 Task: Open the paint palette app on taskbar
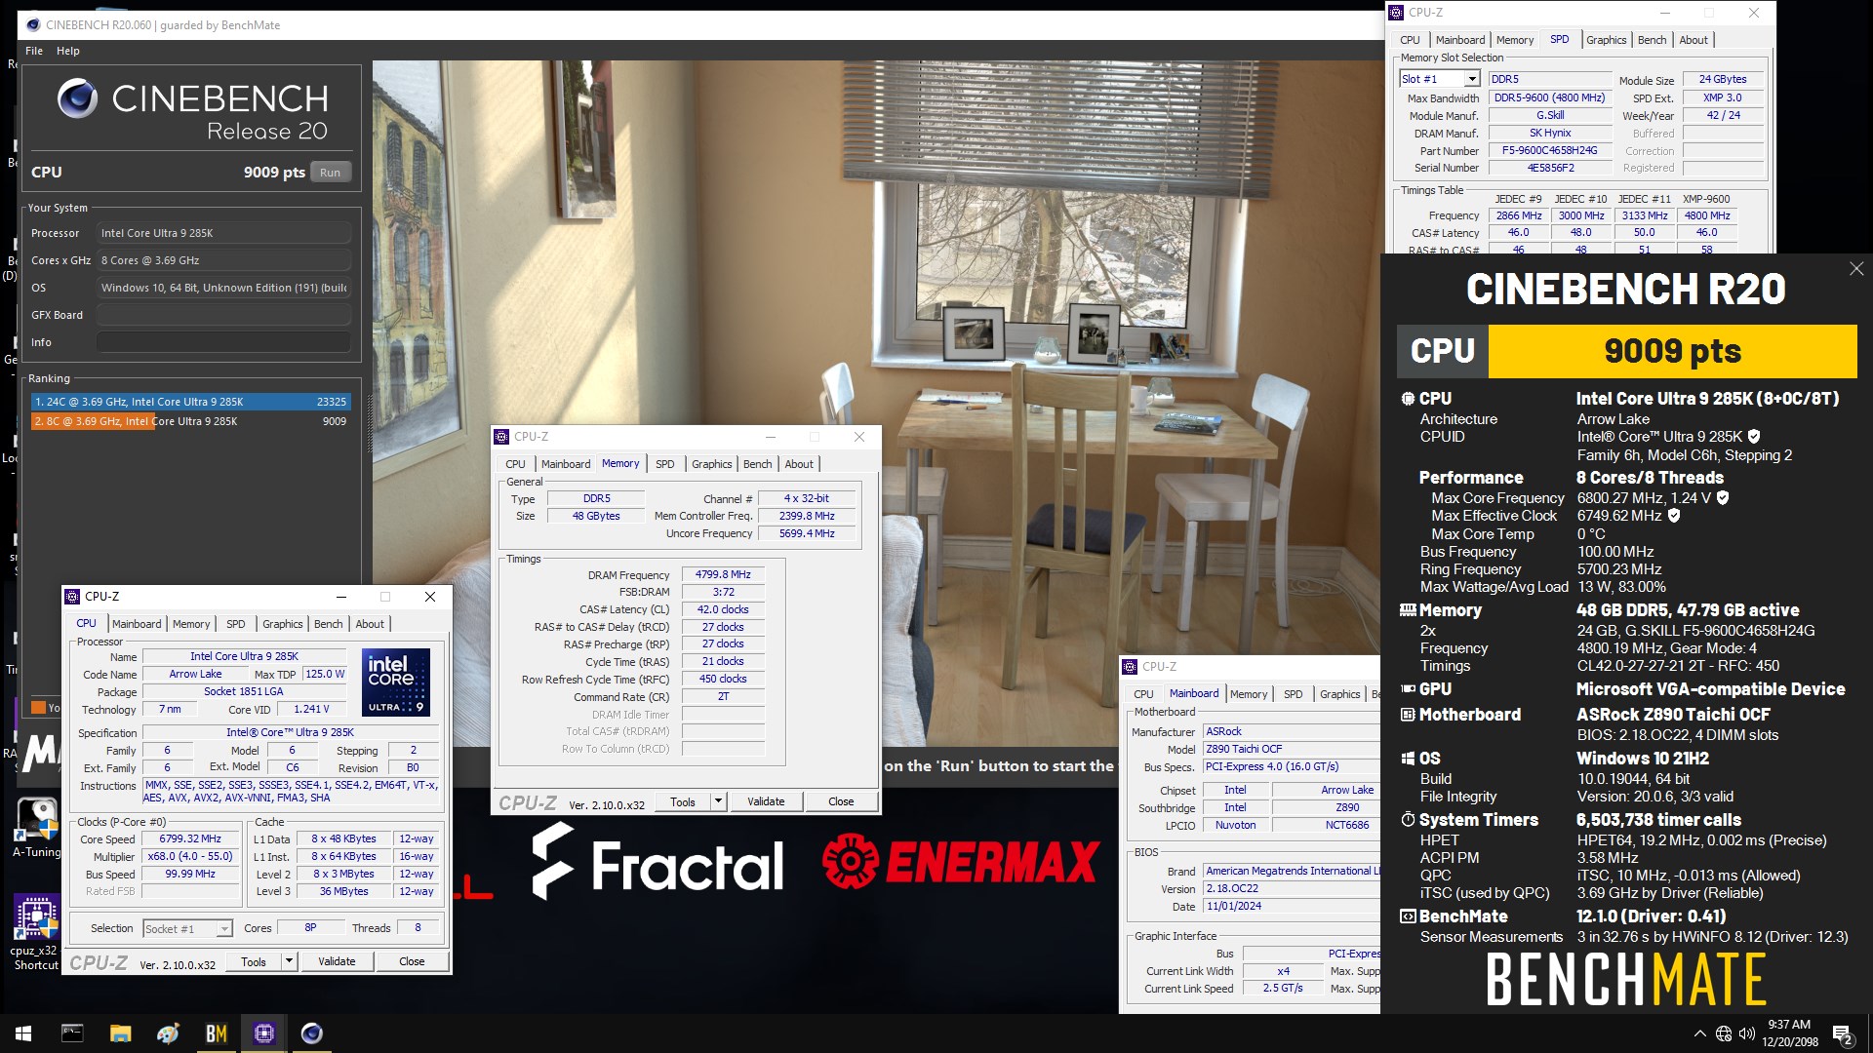tap(168, 1033)
